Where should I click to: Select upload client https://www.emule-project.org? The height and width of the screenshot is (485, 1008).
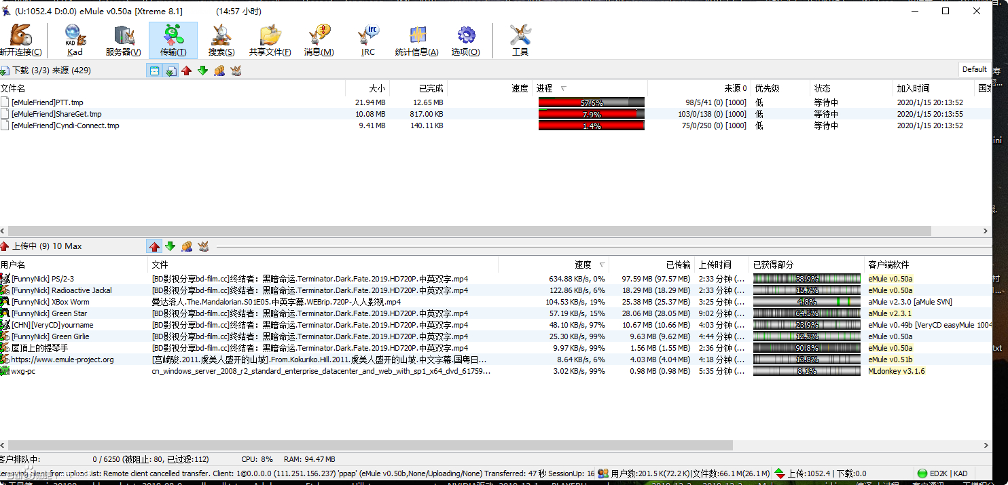tap(62, 360)
